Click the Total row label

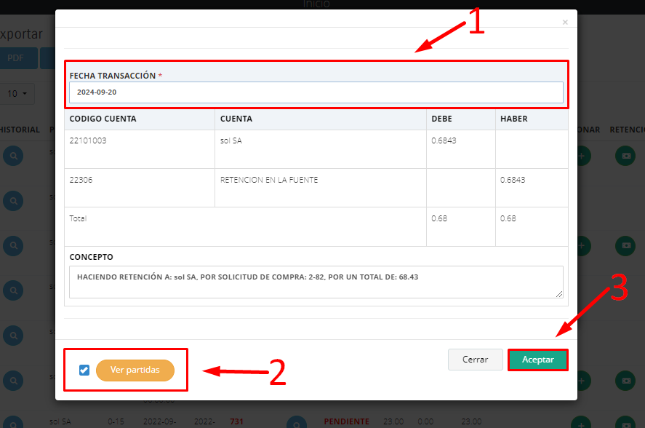pyautogui.click(x=78, y=218)
